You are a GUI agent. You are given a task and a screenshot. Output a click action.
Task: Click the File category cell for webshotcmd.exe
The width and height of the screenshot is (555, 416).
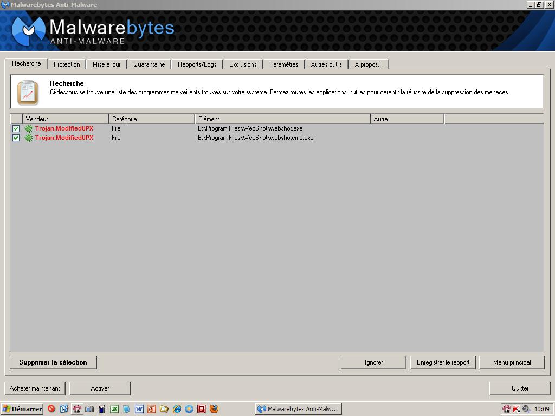point(116,138)
